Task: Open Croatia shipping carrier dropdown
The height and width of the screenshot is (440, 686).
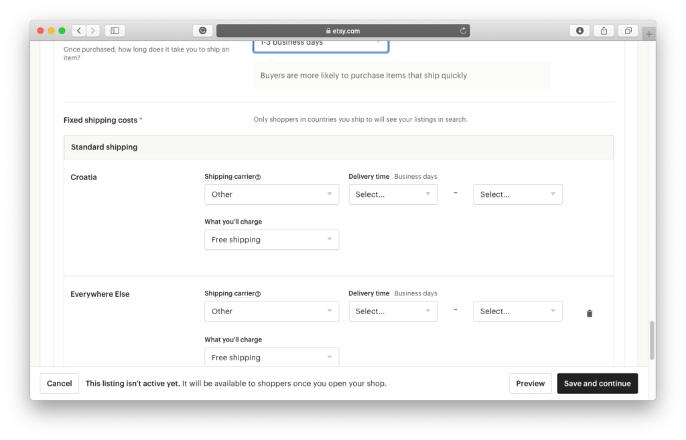Action: coord(271,194)
